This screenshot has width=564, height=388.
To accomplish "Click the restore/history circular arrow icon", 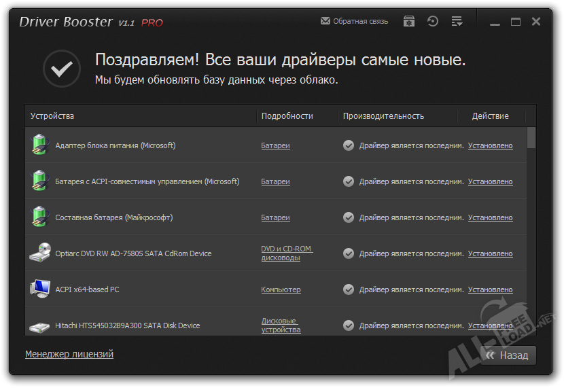I will [x=433, y=21].
